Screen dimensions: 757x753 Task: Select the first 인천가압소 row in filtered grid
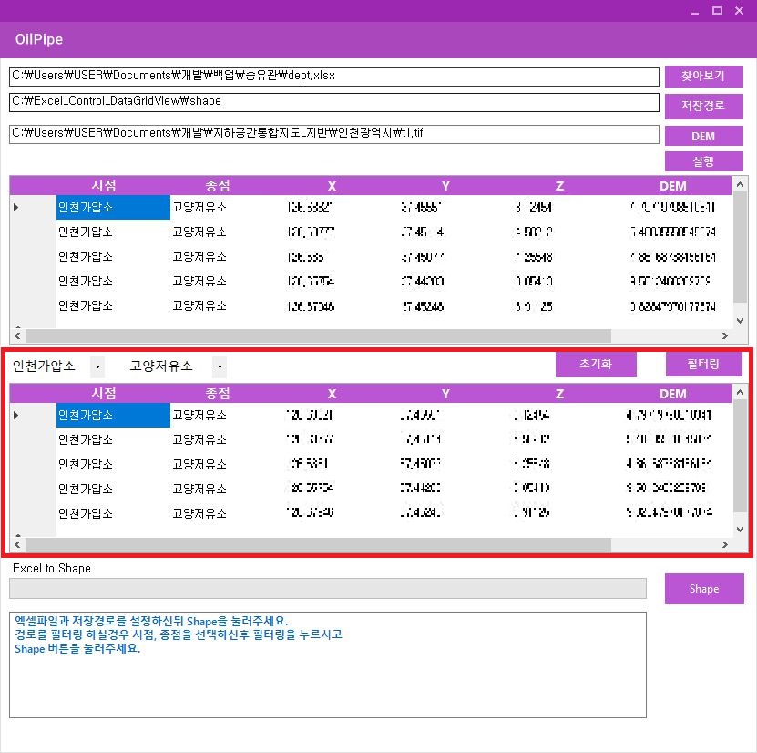[112, 415]
